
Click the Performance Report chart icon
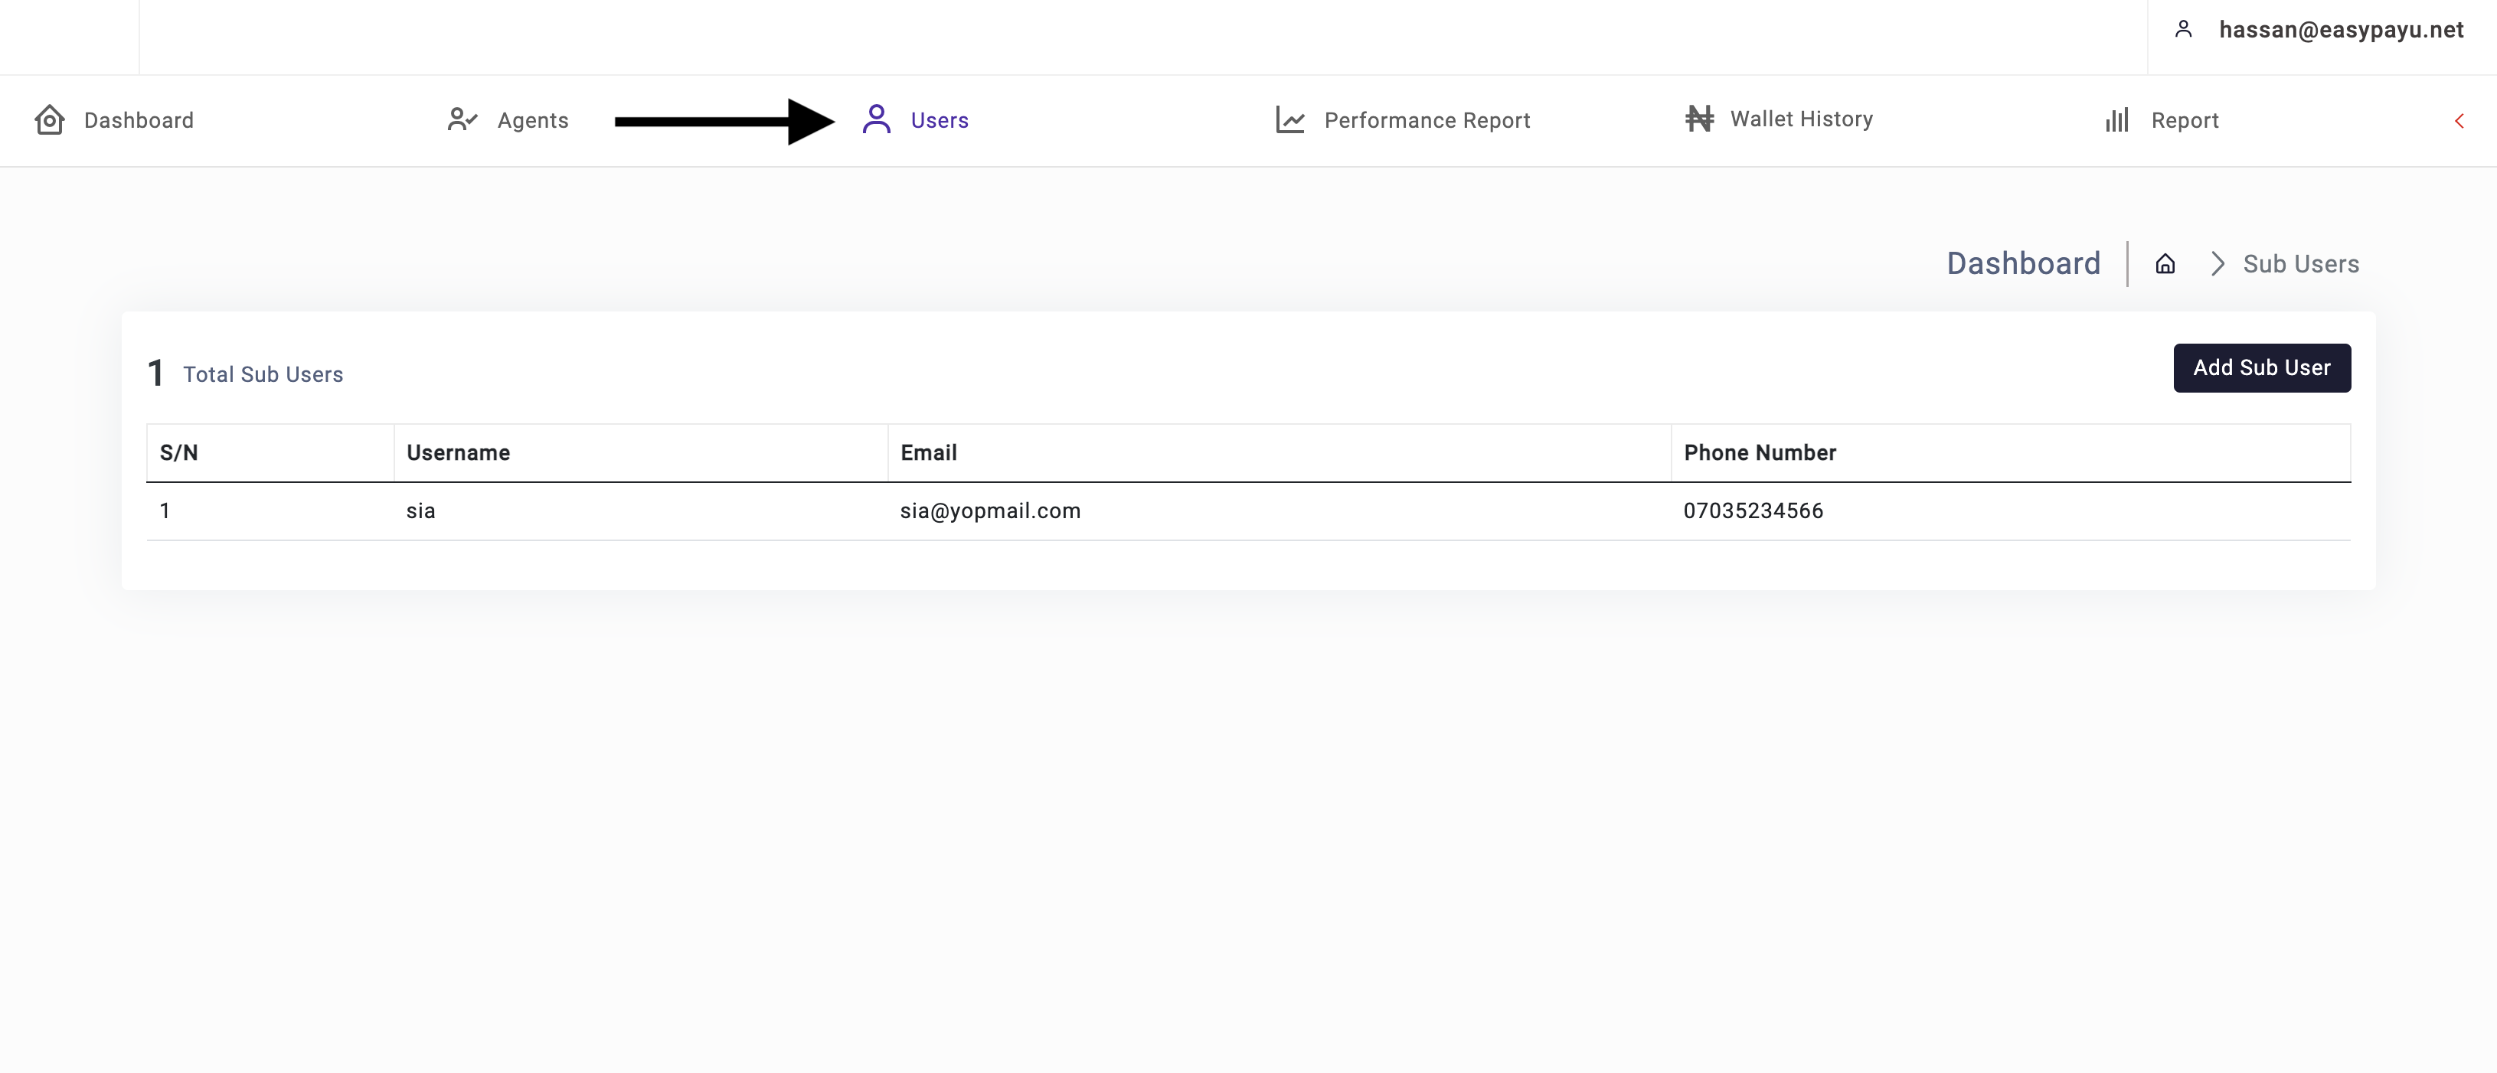click(x=1290, y=120)
